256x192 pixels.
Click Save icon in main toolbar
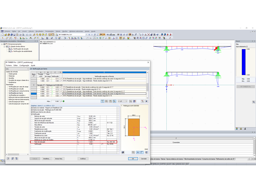(14, 35)
